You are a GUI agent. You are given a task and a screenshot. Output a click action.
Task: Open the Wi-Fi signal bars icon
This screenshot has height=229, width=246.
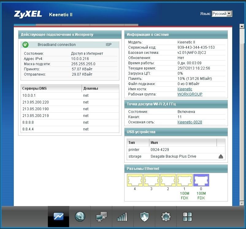122,217
